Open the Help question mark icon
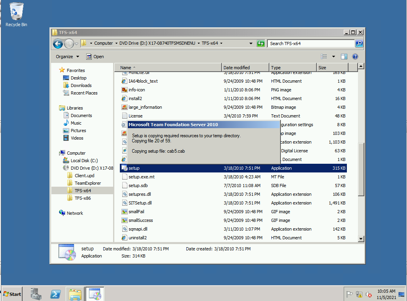Screen dimensions: 407x301 355,57
